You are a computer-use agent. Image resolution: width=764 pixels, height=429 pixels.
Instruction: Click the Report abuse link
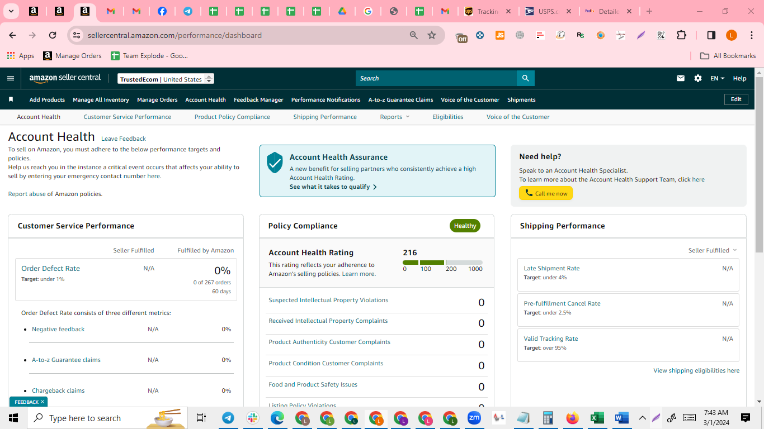coord(27,194)
